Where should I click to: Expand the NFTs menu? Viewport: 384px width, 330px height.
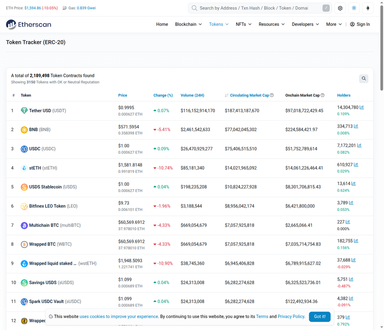[x=244, y=24]
